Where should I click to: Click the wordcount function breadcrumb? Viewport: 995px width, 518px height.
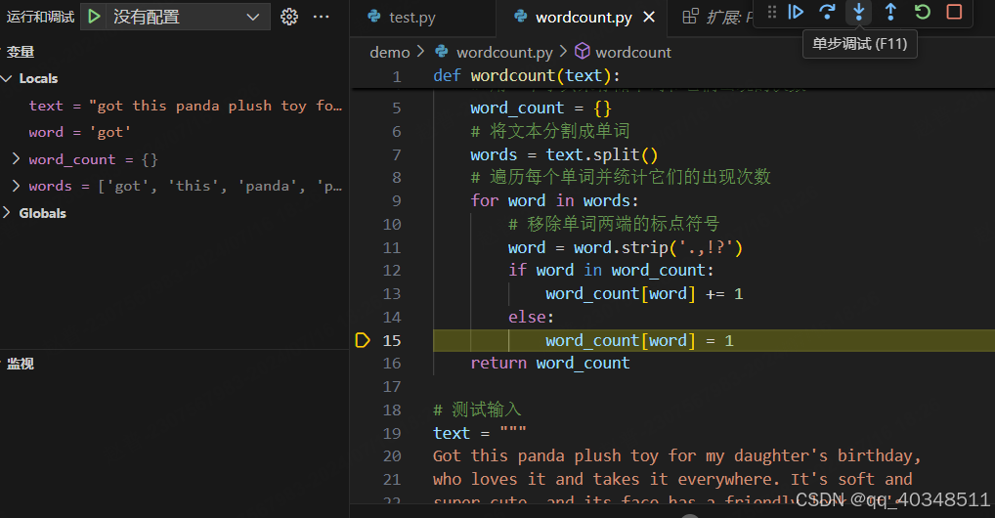(632, 52)
